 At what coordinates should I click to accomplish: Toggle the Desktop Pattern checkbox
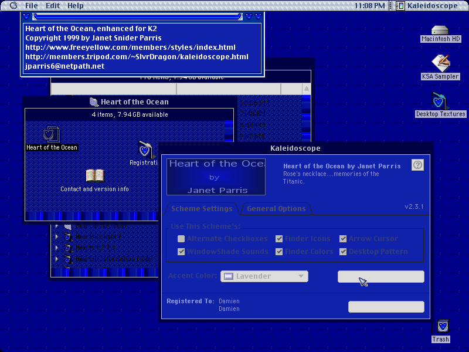coord(343,252)
